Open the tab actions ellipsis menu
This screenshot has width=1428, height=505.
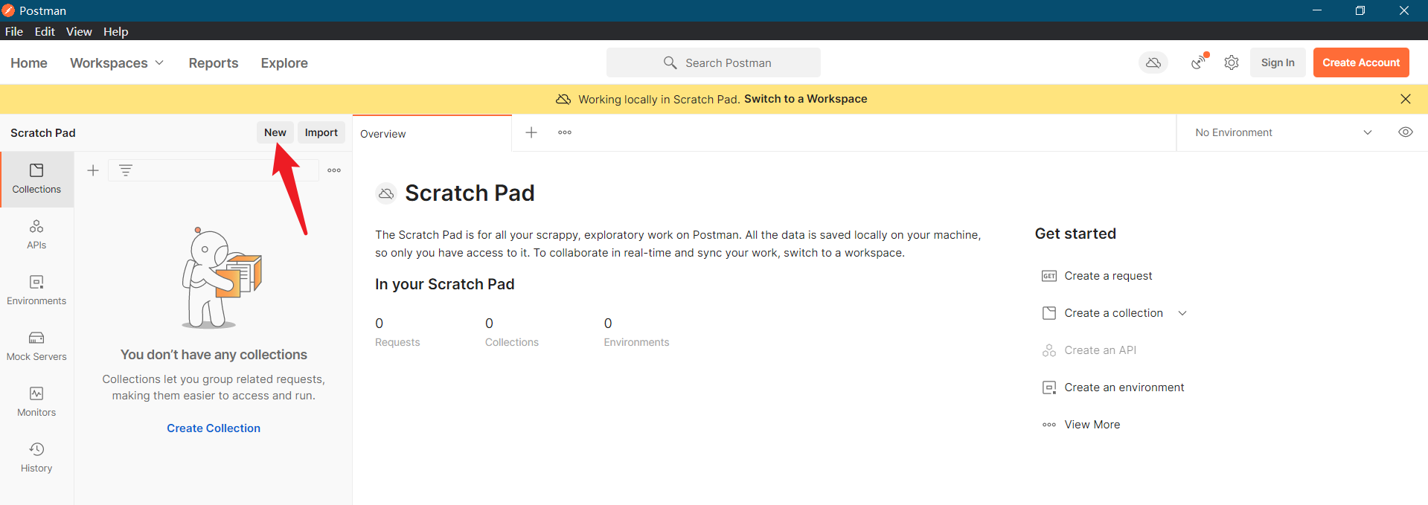(565, 132)
